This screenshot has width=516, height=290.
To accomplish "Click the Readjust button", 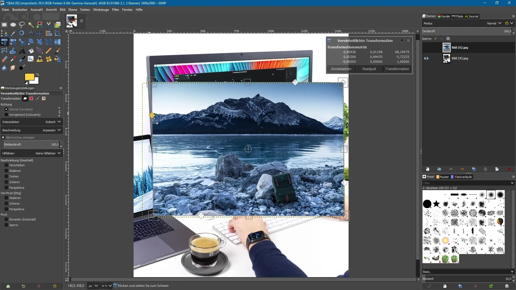I will [369, 69].
